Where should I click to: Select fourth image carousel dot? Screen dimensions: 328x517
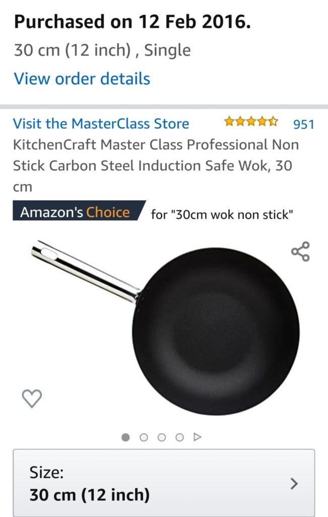180,437
